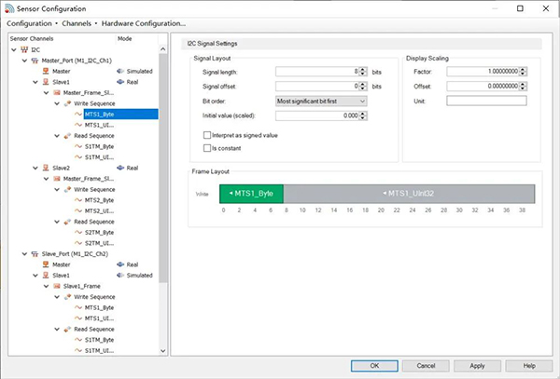Image resolution: width=560 pixels, height=379 pixels.
Task: Click the Simulated mode icon for Master
Action: pyautogui.click(x=120, y=72)
